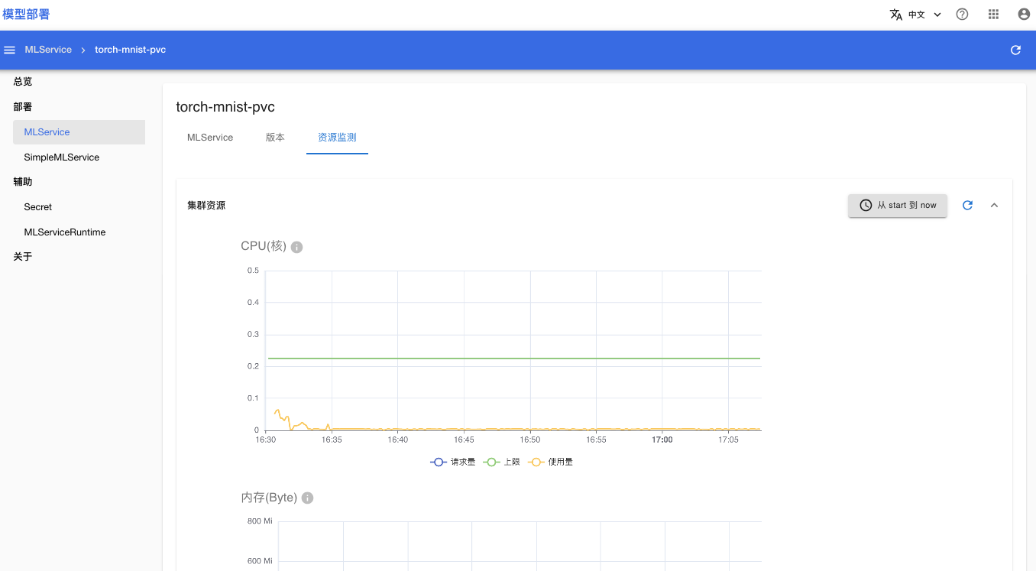Open the user account avatar icon
Viewport: 1036px width, 571px height.
1024,15
